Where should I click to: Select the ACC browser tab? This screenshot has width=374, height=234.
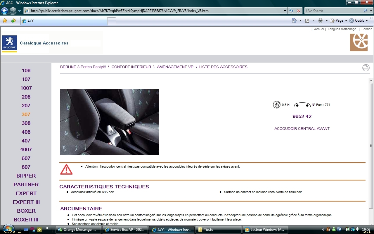click(x=64, y=21)
